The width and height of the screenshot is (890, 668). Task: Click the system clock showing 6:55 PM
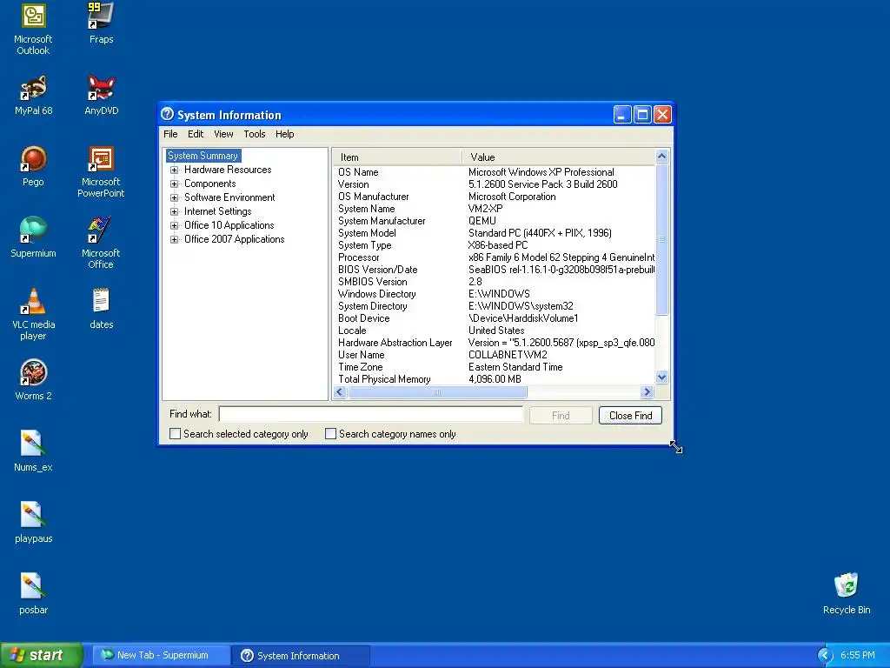pyautogui.click(x=857, y=656)
